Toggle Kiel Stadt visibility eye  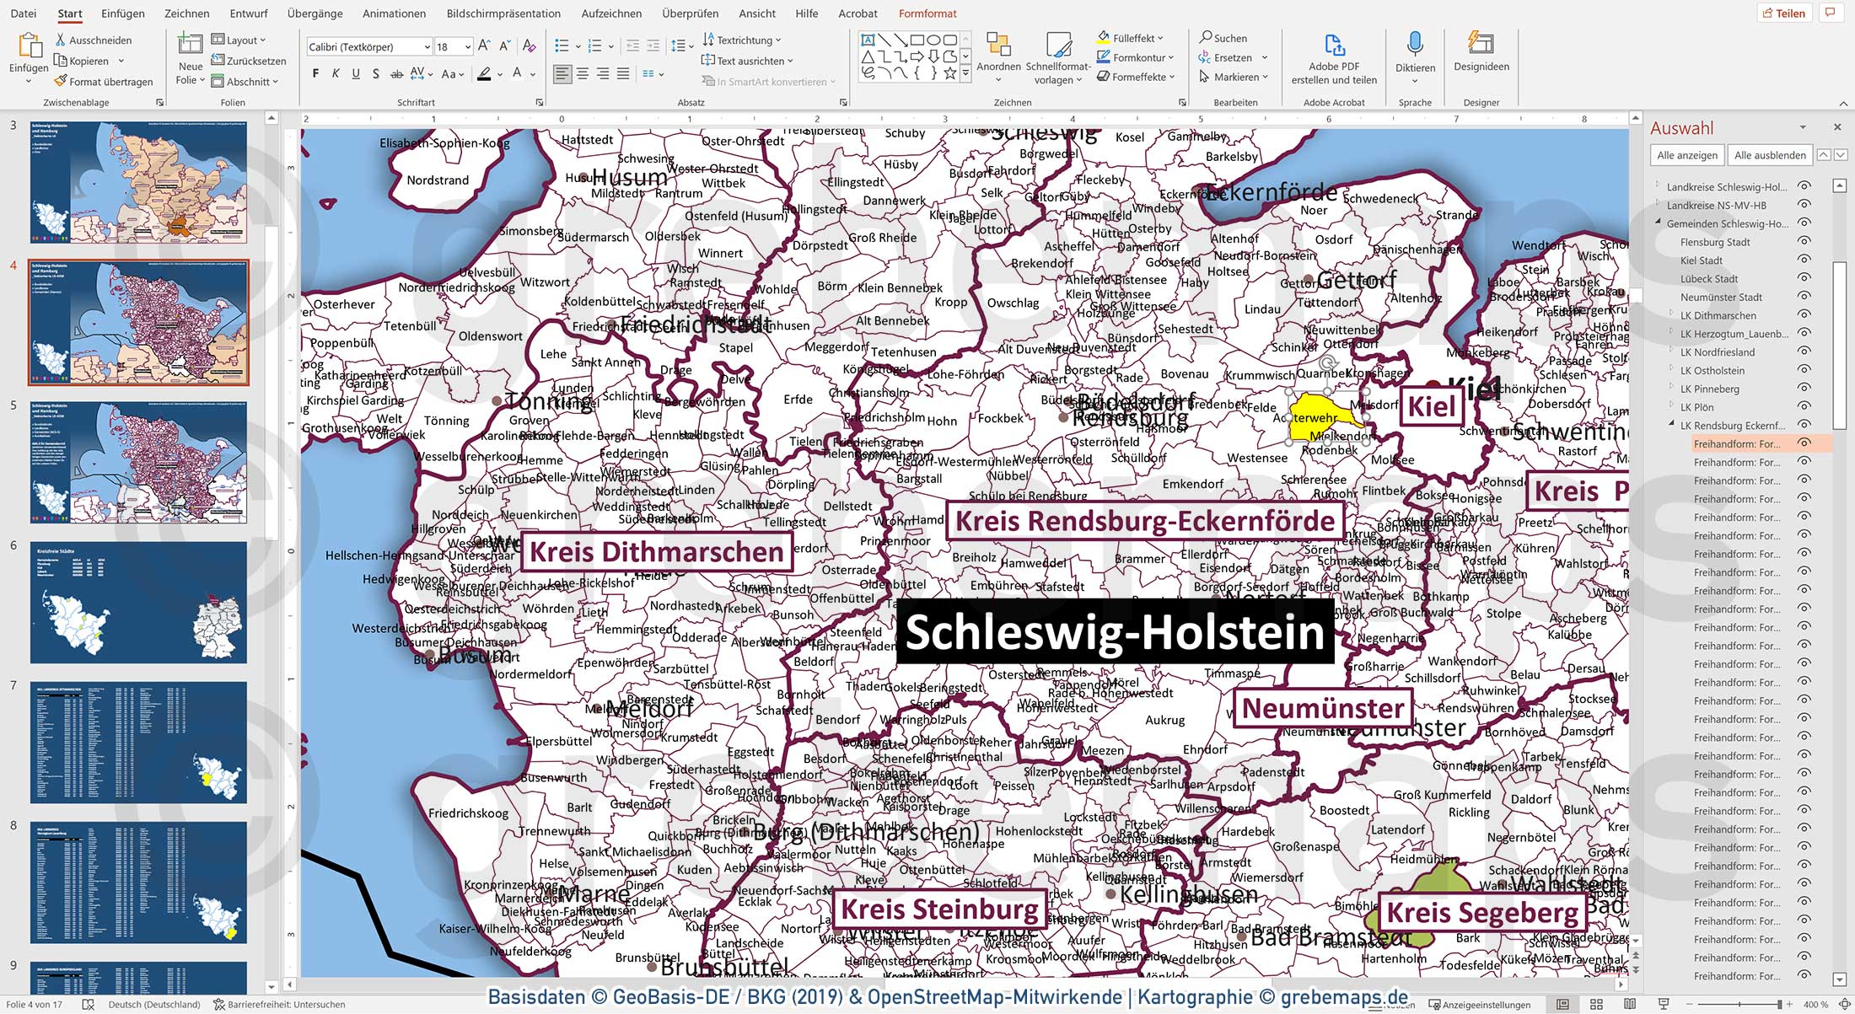click(1804, 260)
